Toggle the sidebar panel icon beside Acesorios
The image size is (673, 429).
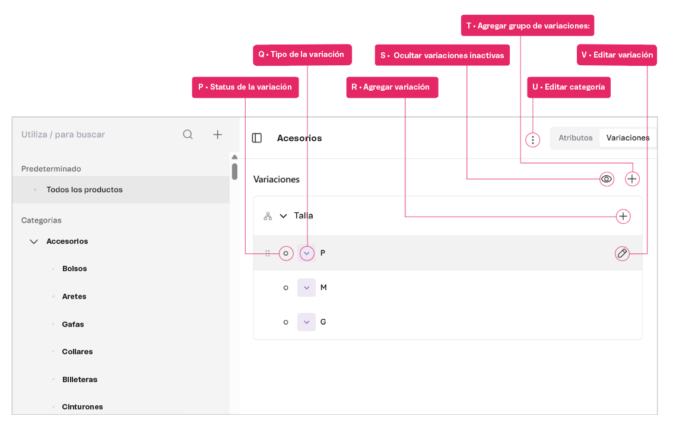point(257,138)
